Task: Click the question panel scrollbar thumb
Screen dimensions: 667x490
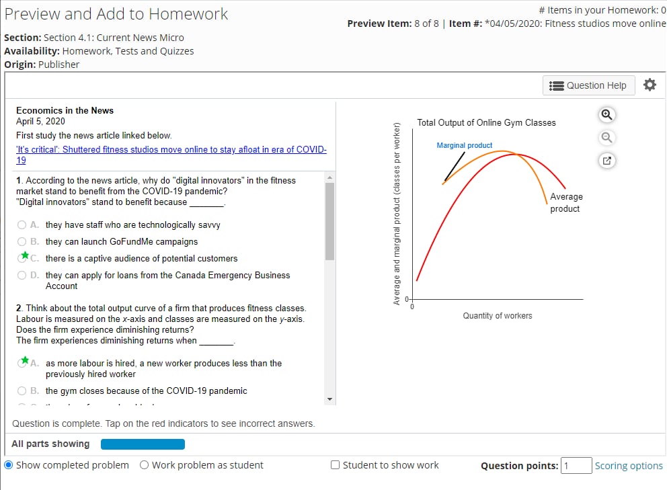Action: 329,220
